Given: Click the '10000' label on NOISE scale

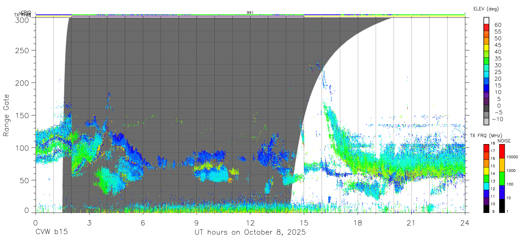Looking at the screenshot, I should click(x=513, y=157).
